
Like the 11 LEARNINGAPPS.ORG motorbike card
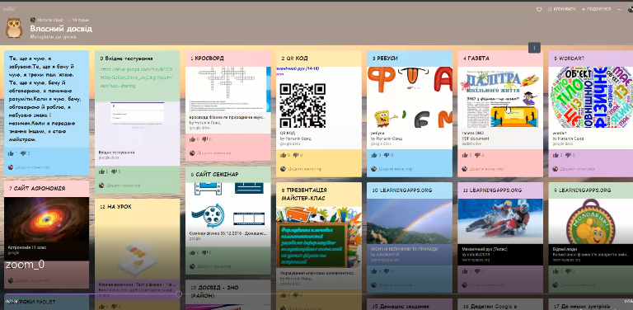[466, 271]
